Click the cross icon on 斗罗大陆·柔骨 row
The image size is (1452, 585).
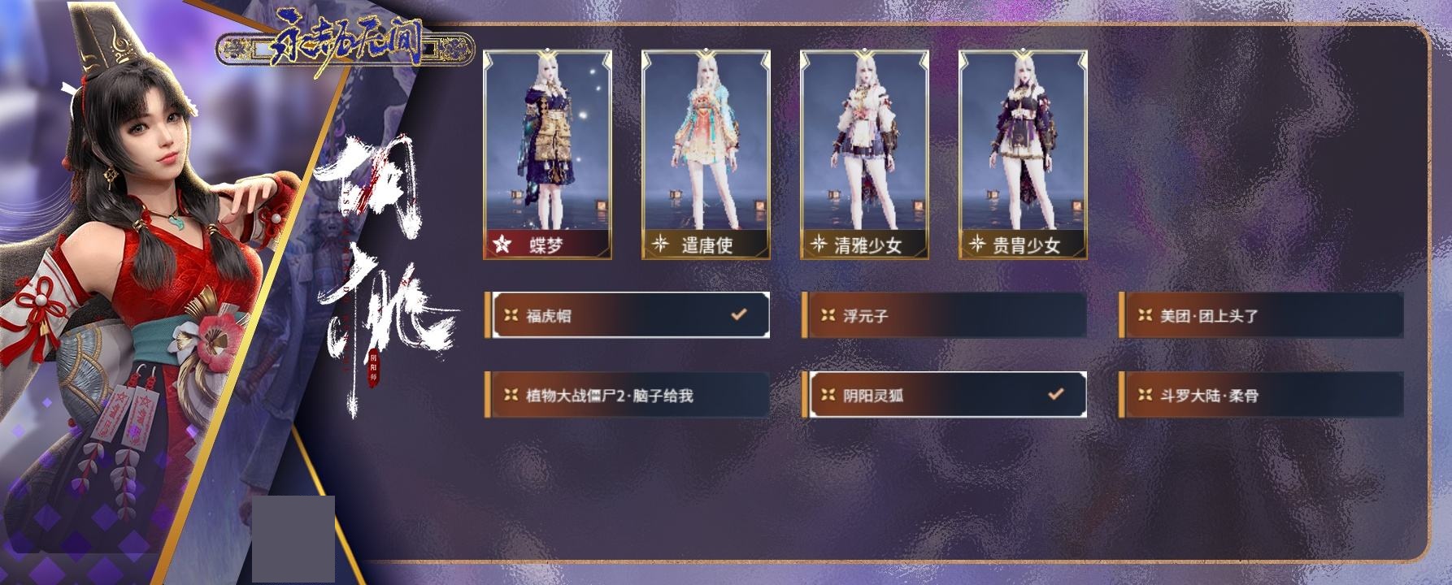pyautogui.click(x=1145, y=396)
